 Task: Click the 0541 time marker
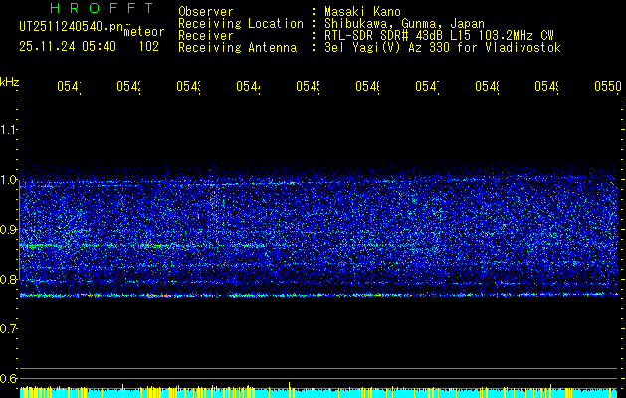69,86
